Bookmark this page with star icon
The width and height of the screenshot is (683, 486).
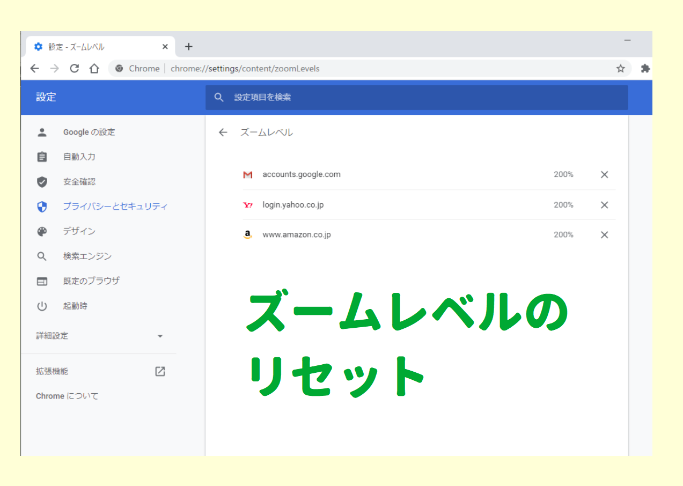tap(620, 69)
